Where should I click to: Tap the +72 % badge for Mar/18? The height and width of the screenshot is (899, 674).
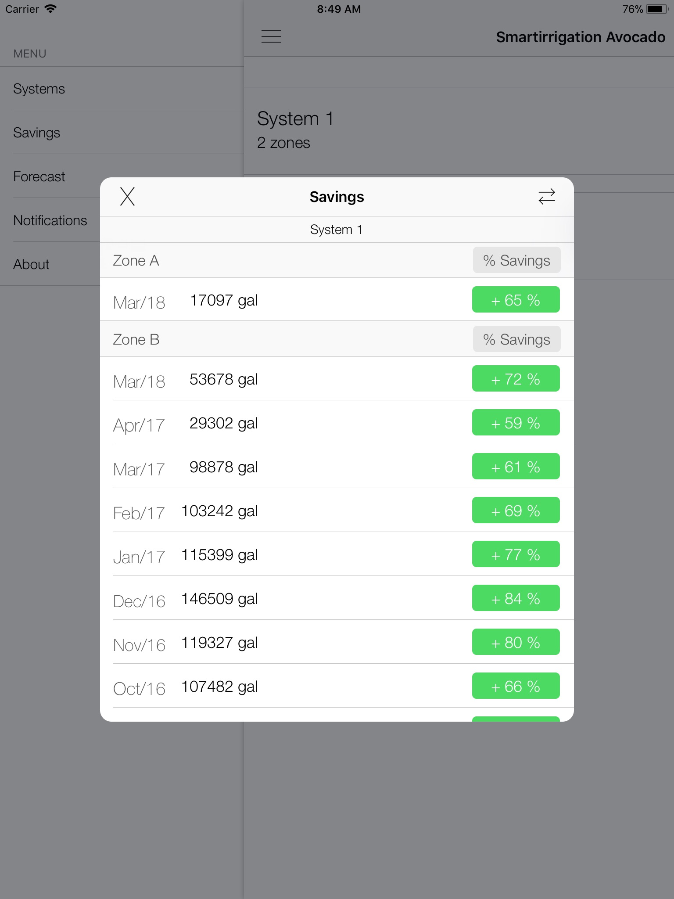click(x=516, y=379)
